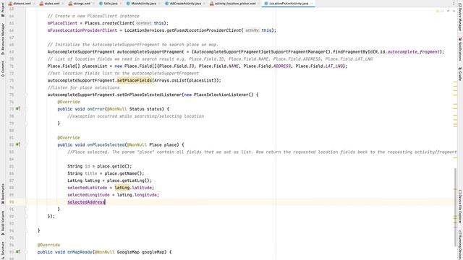
Task: Collapse the onMapReady method fold at line 97
Action: (x=26, y=252)
